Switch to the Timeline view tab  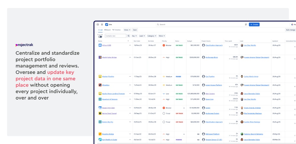(x=116, y=30)
